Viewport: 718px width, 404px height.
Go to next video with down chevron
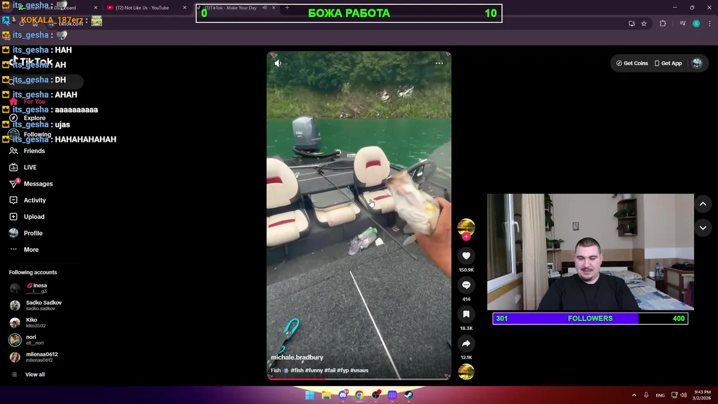pos(703,228)
